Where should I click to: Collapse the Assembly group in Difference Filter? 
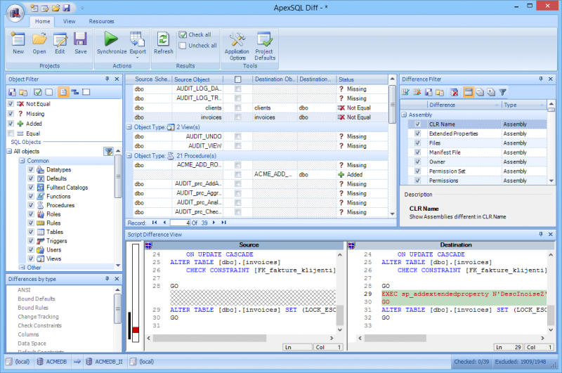click(404, 114)
